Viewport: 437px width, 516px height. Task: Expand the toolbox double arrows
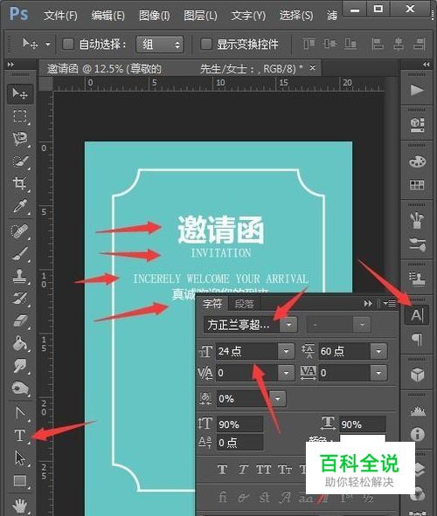[x=10, y=64]
